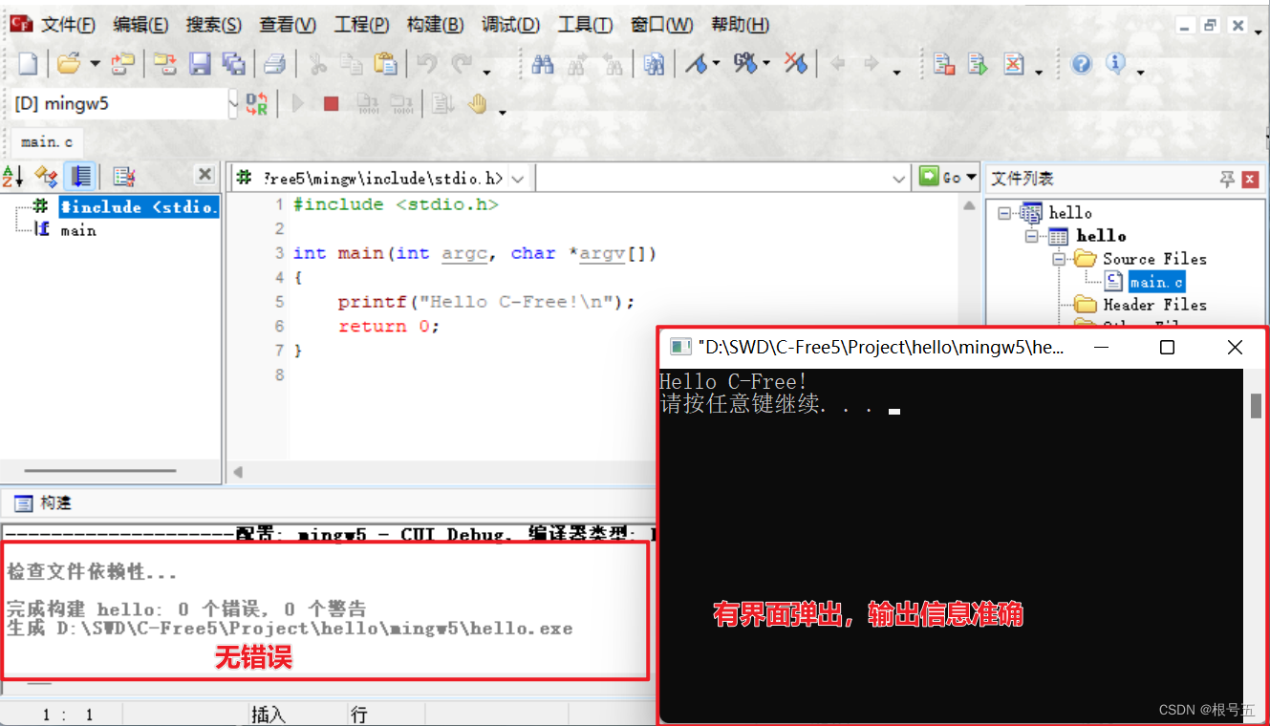The width and height of the screenshot is (1270, 726).
Task: Close the symbol panel with its X button
Action: [204, 175]
